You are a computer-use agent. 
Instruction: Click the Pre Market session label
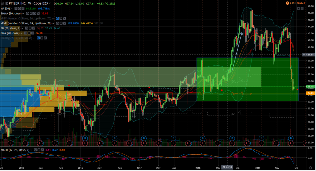[298, 3]
